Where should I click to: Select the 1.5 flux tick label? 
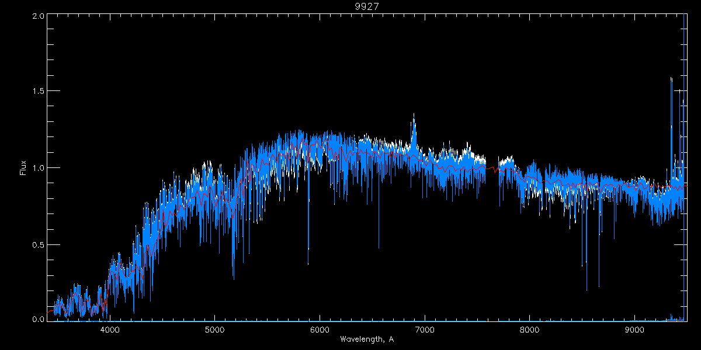(39, 92)
